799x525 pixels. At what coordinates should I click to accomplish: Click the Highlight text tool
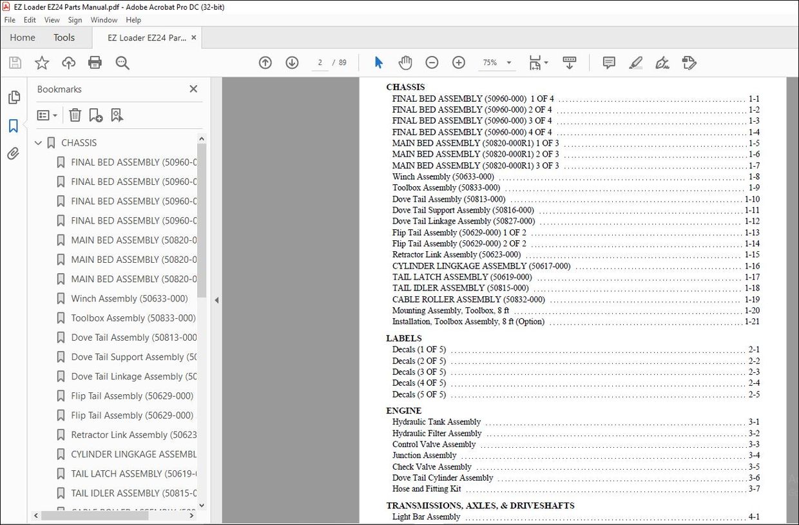click(x=635, y=62)
